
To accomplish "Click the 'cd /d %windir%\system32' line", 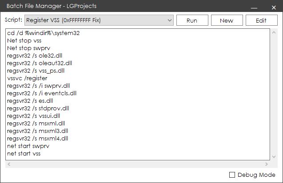I will (x=44, y=33).
